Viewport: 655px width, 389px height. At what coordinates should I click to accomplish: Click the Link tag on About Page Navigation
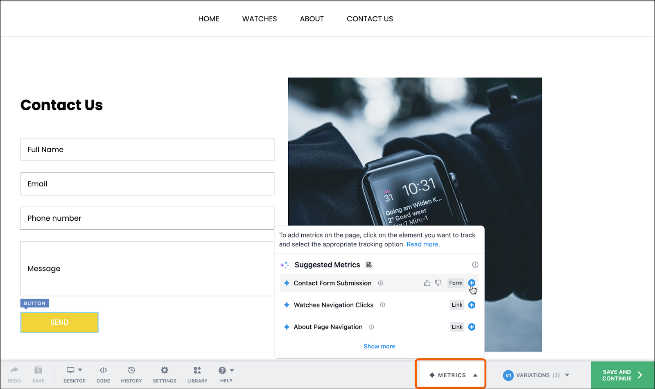[x=457, y=327]
